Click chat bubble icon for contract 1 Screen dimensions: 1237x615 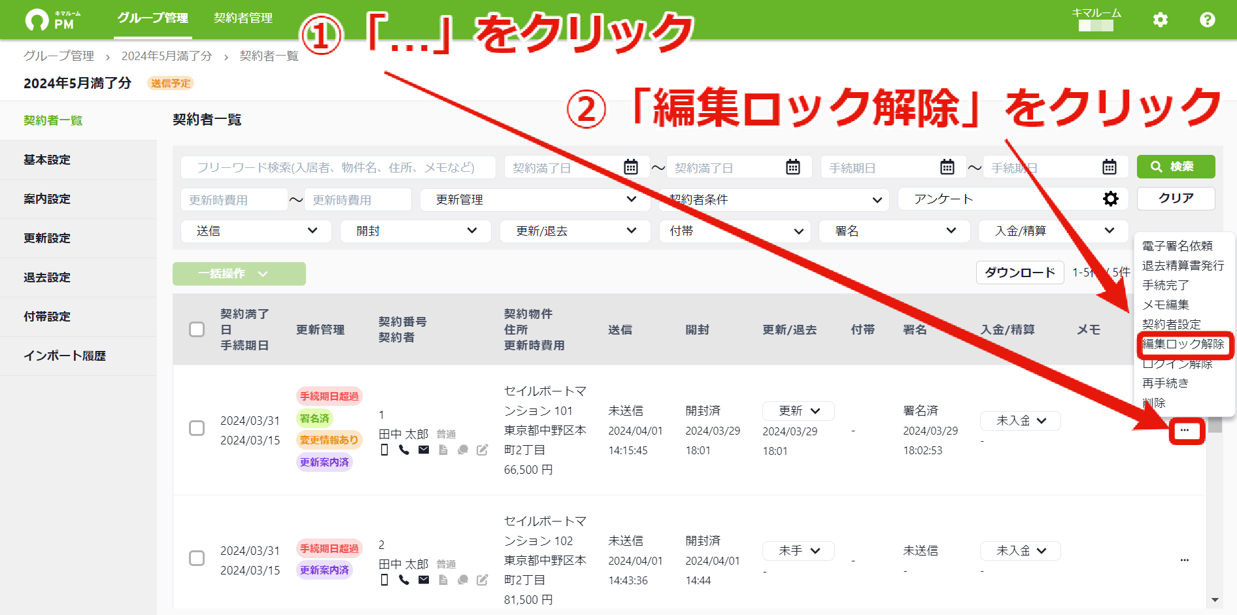[463, 450]
